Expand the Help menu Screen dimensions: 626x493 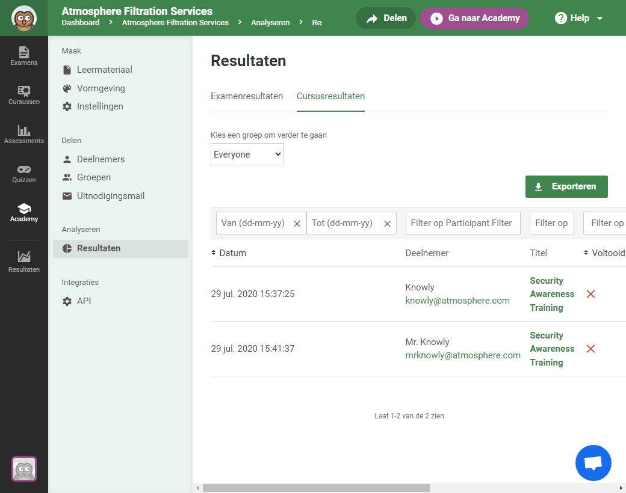tap(578, 18)
